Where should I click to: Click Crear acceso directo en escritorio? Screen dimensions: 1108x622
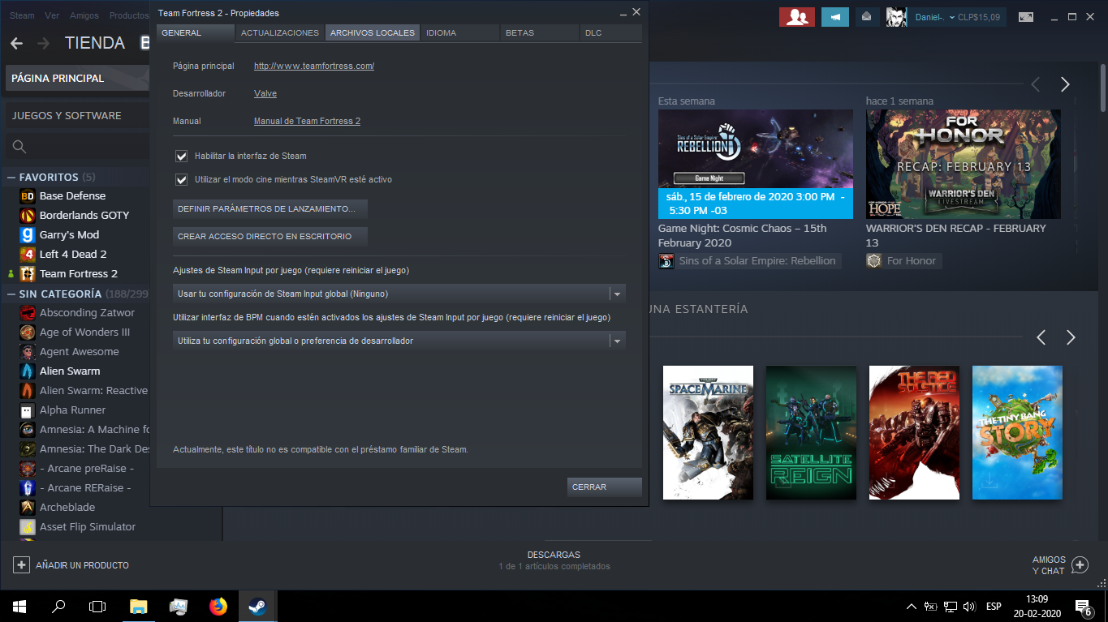[270, 236]
